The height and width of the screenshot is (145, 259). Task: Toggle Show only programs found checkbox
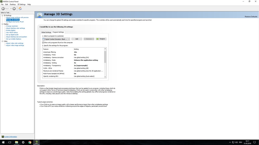pyautogui.click(x=43, y=43)
